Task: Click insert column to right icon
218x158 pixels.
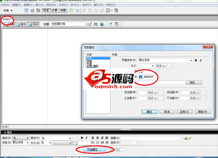Action: pyautogui.click(x=102, y=11)
